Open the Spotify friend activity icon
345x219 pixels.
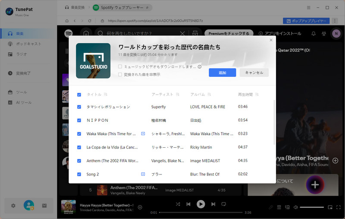click(324, 34)
